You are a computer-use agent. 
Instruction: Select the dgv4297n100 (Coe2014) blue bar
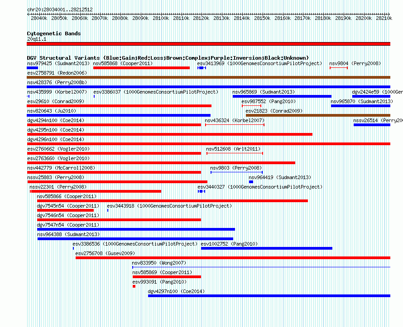(x=269, y=296)
